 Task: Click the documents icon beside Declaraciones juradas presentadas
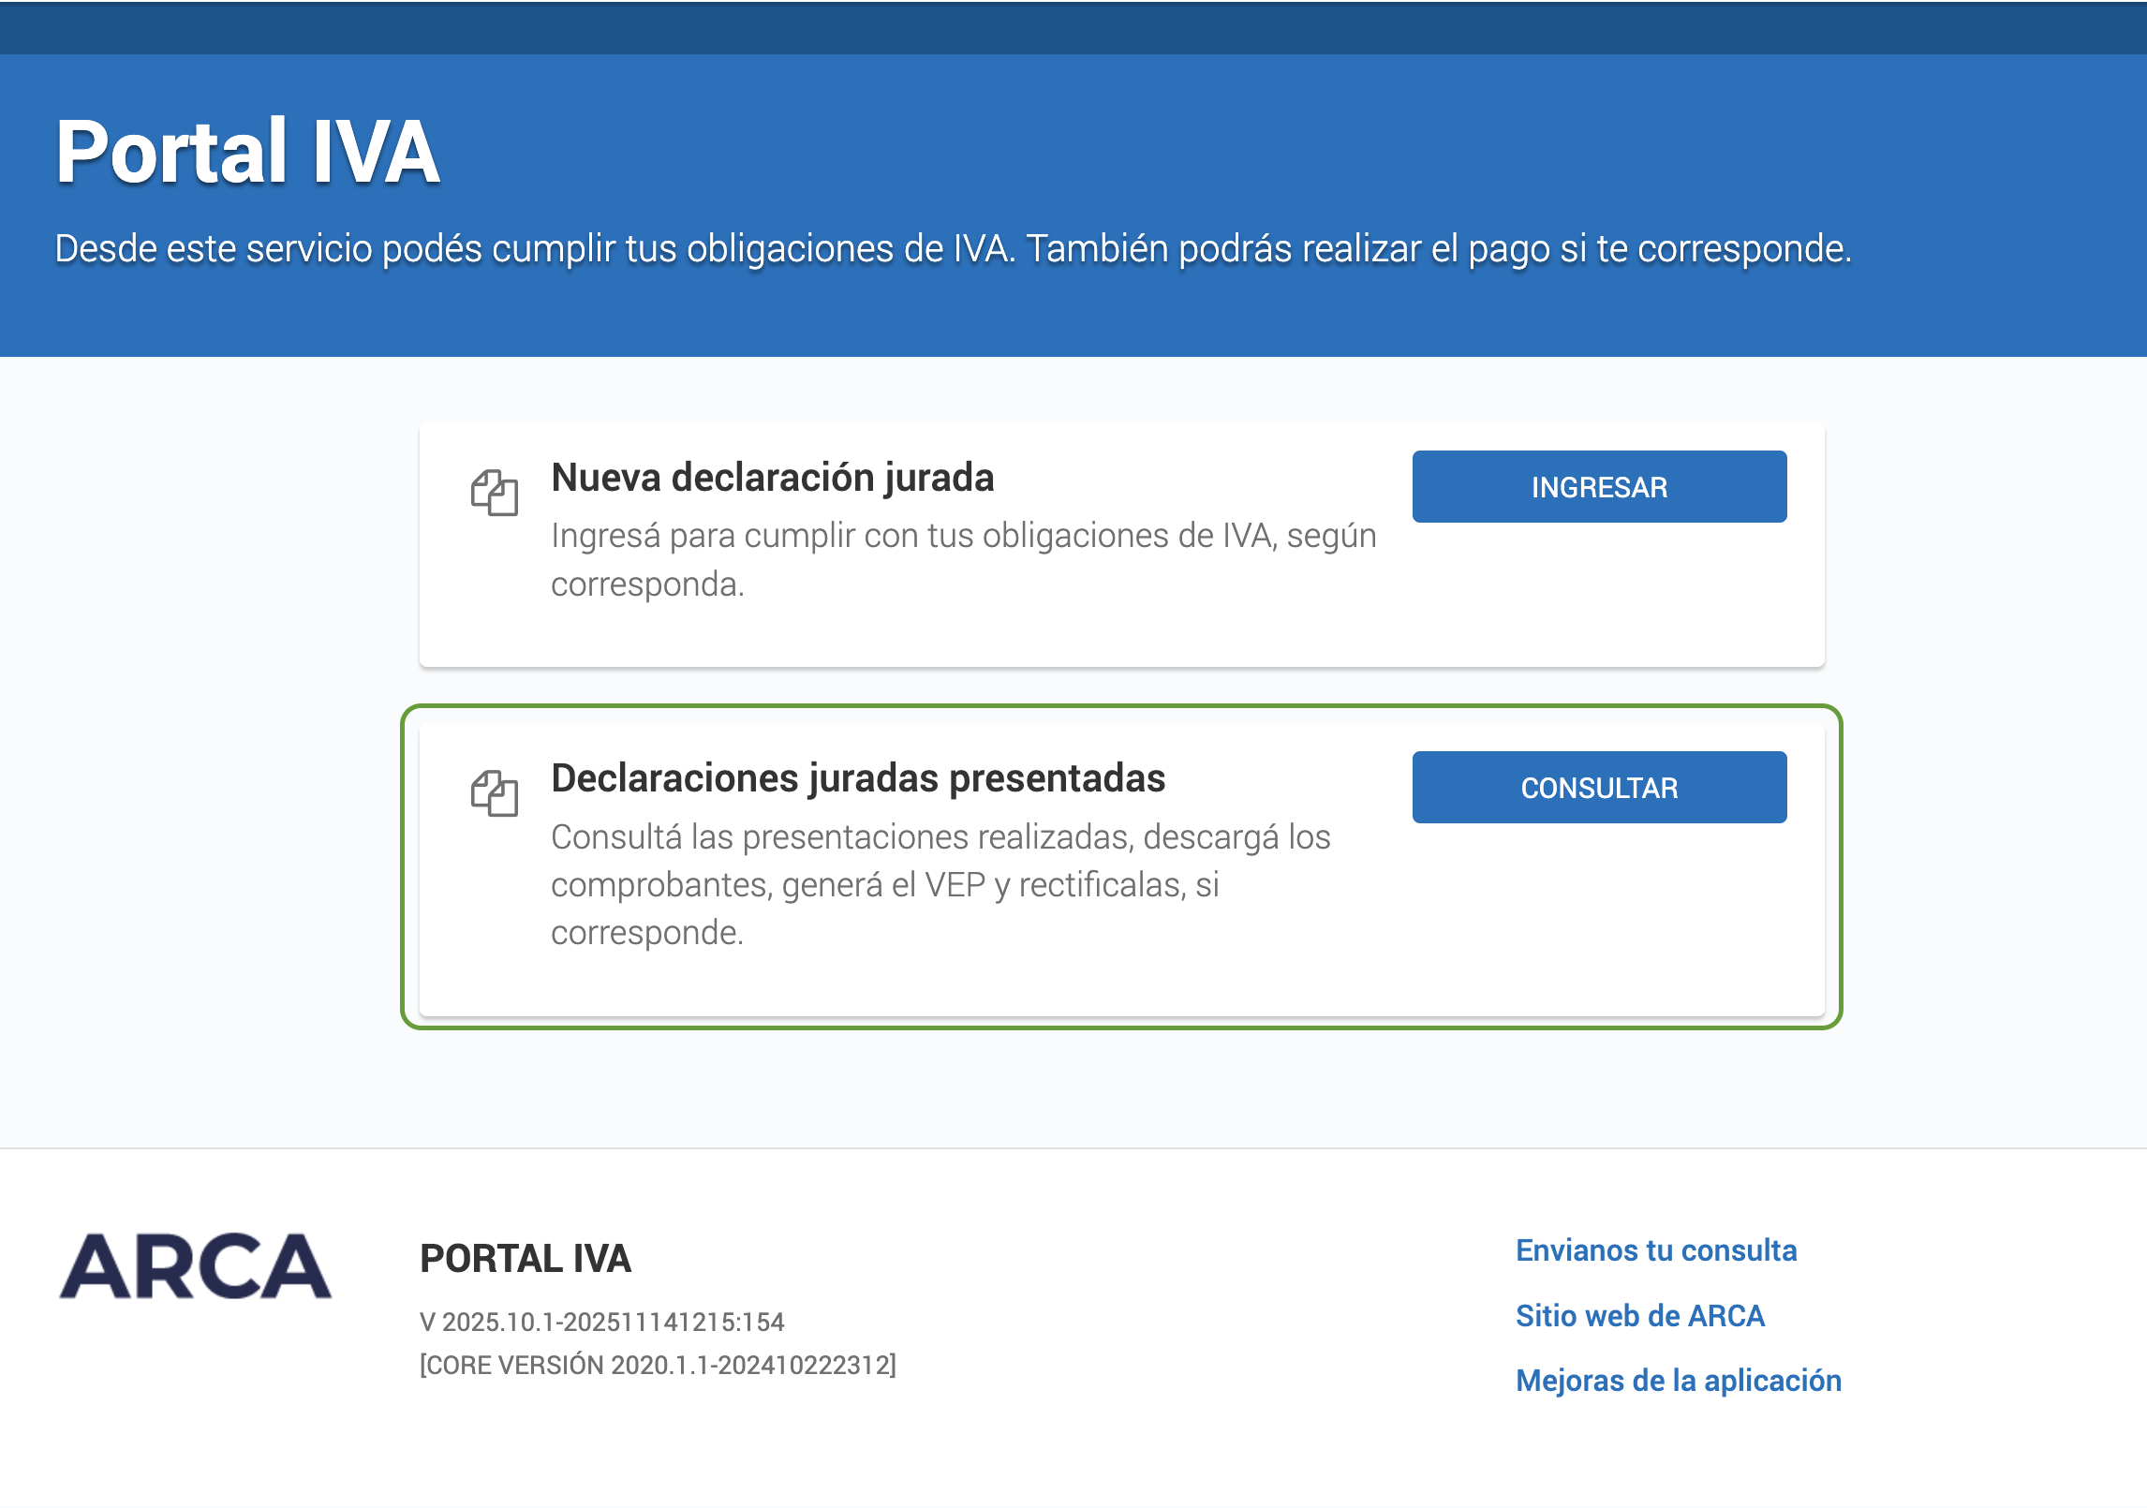pos(495,793)
